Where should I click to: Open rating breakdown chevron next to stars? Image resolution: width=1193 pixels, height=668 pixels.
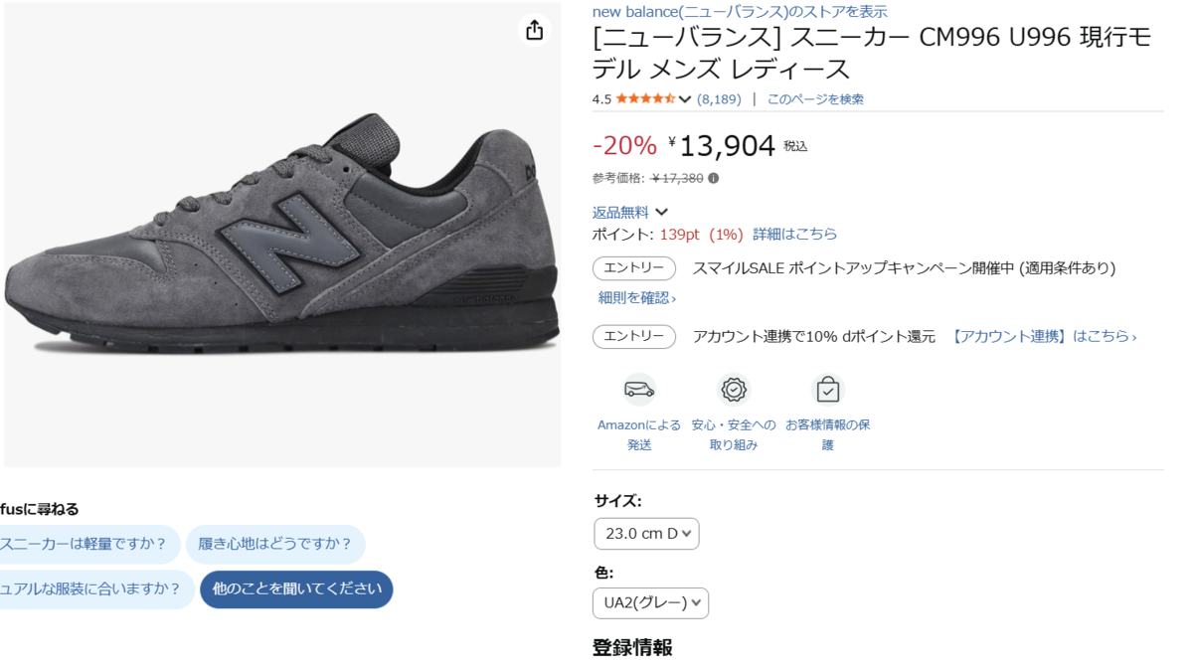pyautogui.click(x=685, y=99)
